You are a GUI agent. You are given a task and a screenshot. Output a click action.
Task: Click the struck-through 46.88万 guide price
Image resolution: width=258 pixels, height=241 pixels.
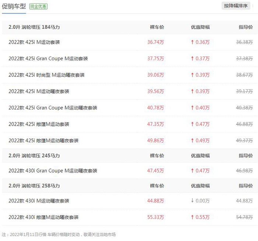click(x=244, y=124)
